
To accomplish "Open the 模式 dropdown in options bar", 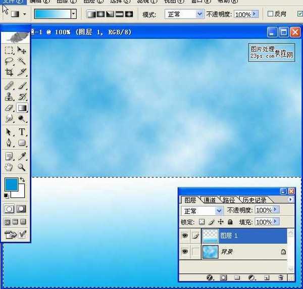I will (x=199, y=14).
